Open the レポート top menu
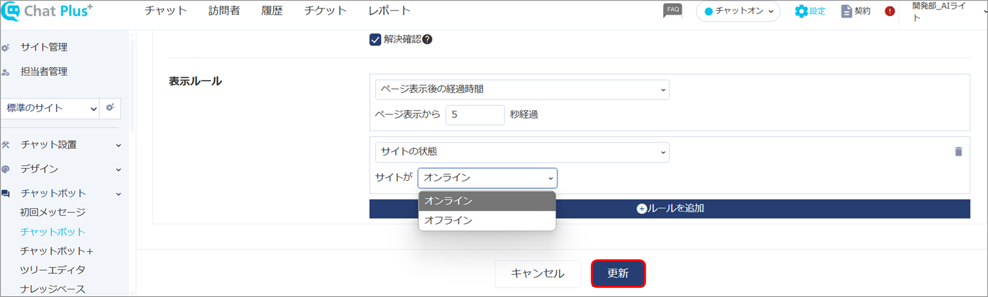Viewport: 988px width, 297px height. 389,11
